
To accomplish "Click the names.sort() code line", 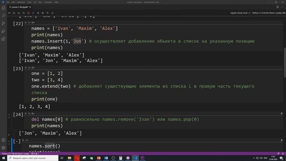I will pos(45,146).
